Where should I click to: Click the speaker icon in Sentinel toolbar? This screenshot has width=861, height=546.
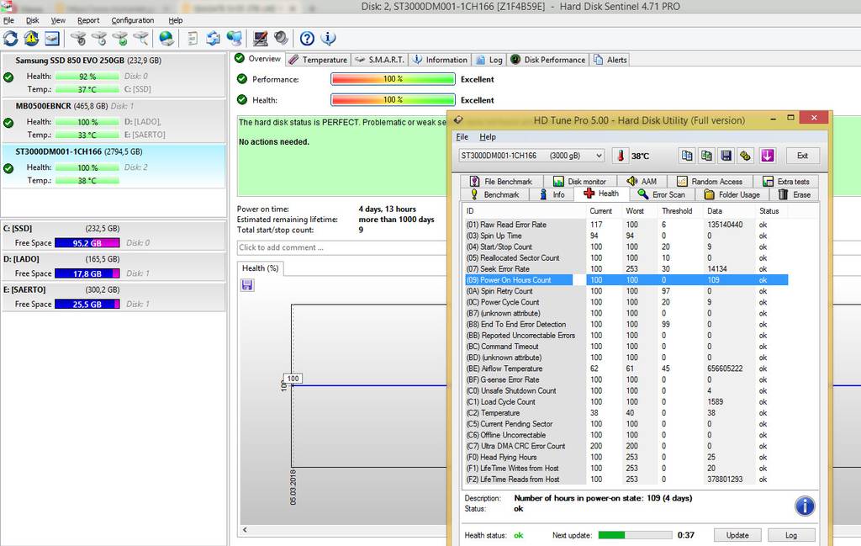(280, 39)
